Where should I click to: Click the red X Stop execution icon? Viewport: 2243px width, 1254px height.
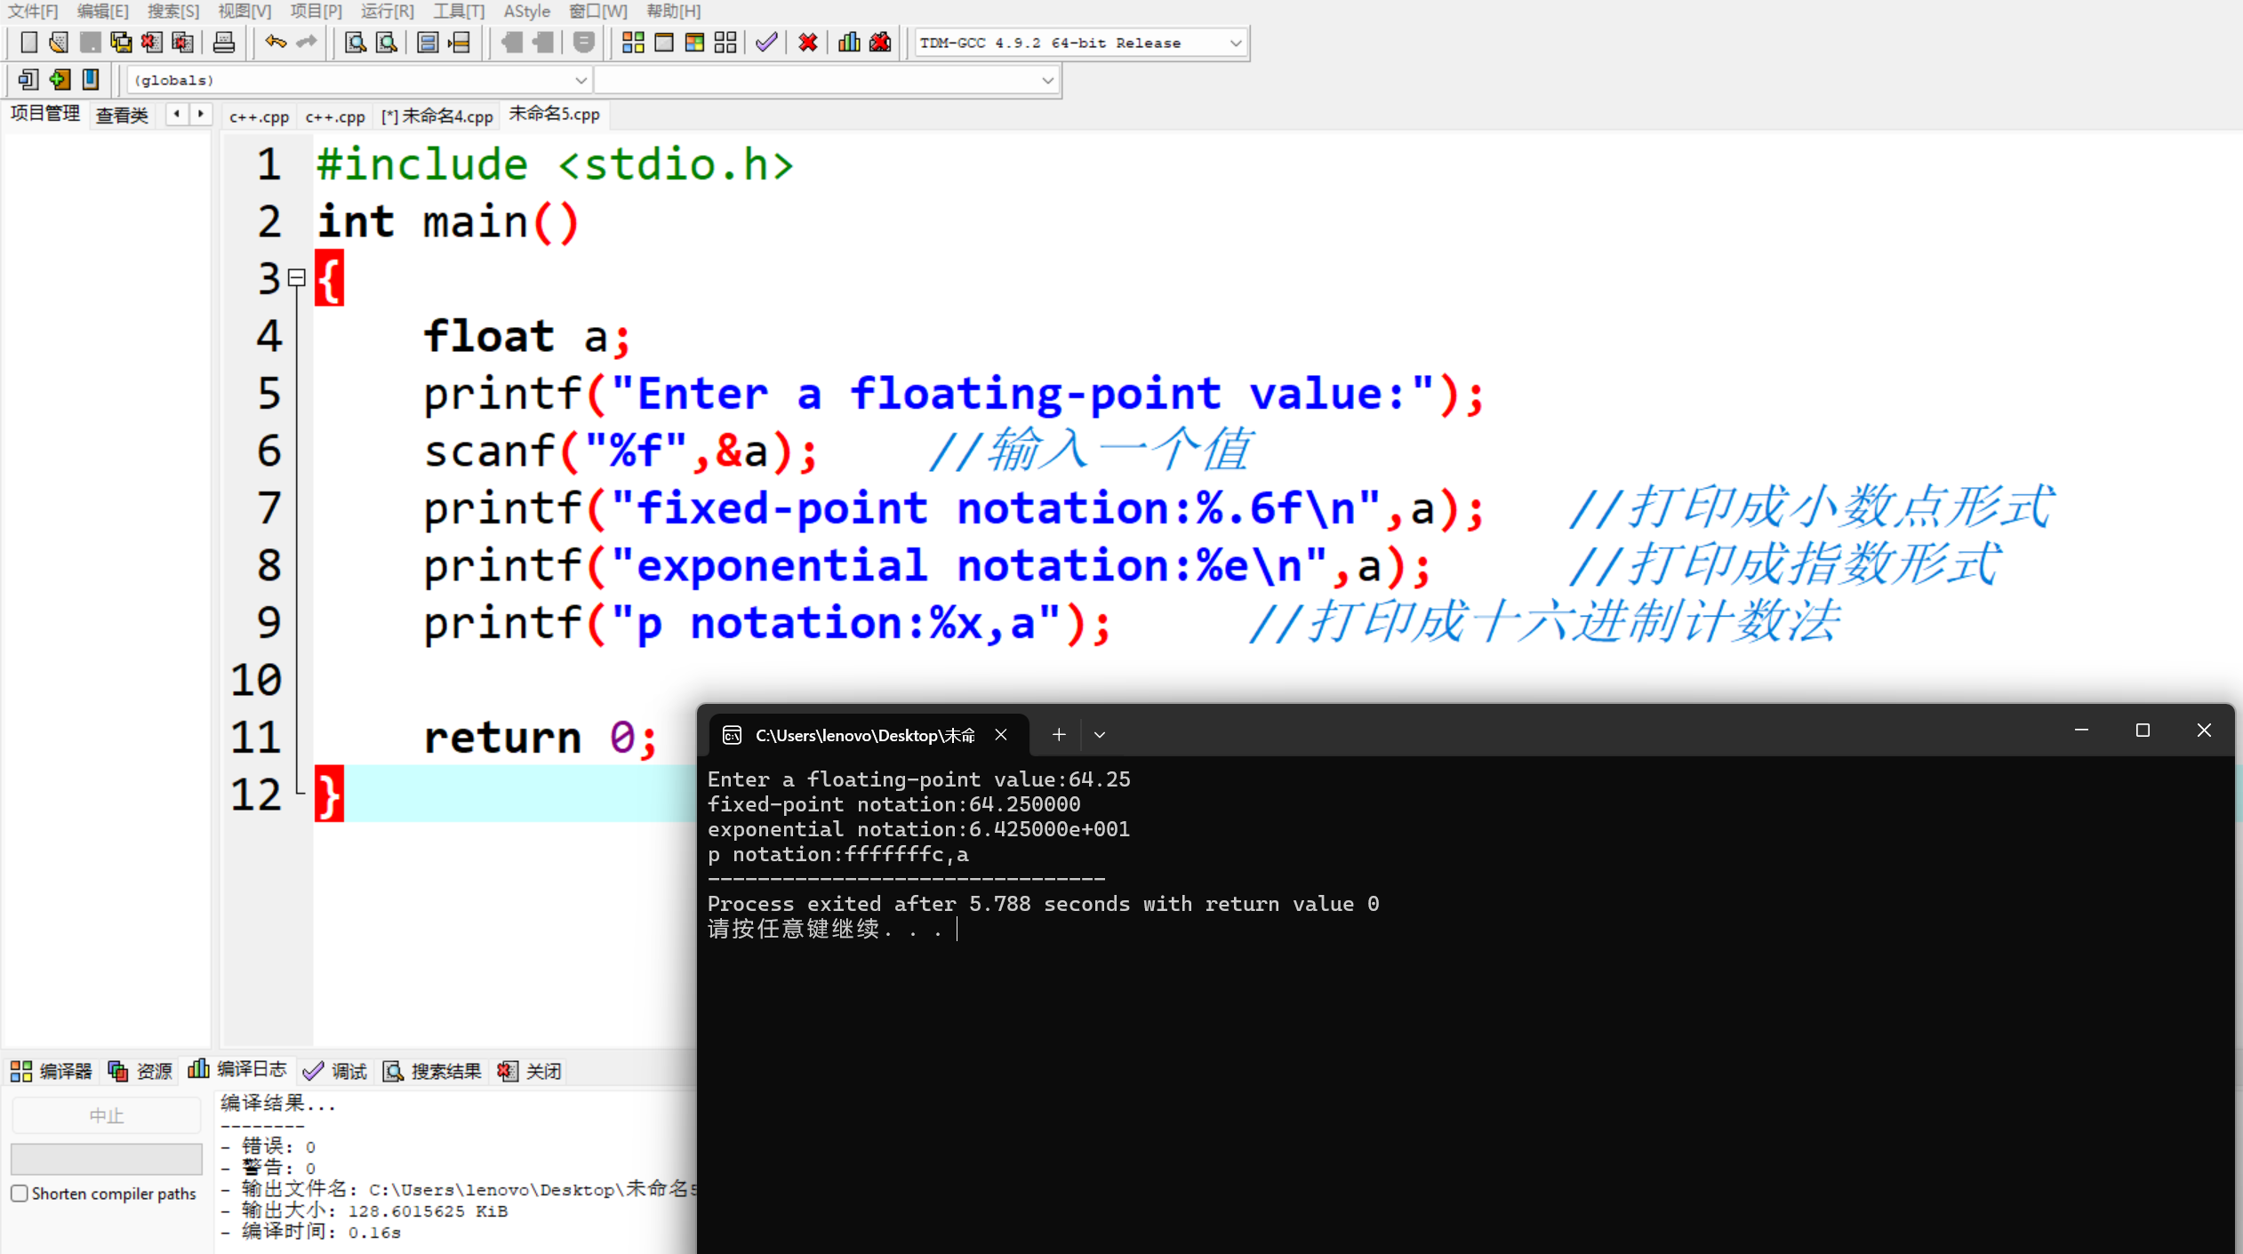point(807,43)
